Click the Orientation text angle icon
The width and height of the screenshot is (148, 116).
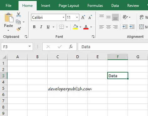(x=125, y=17)
